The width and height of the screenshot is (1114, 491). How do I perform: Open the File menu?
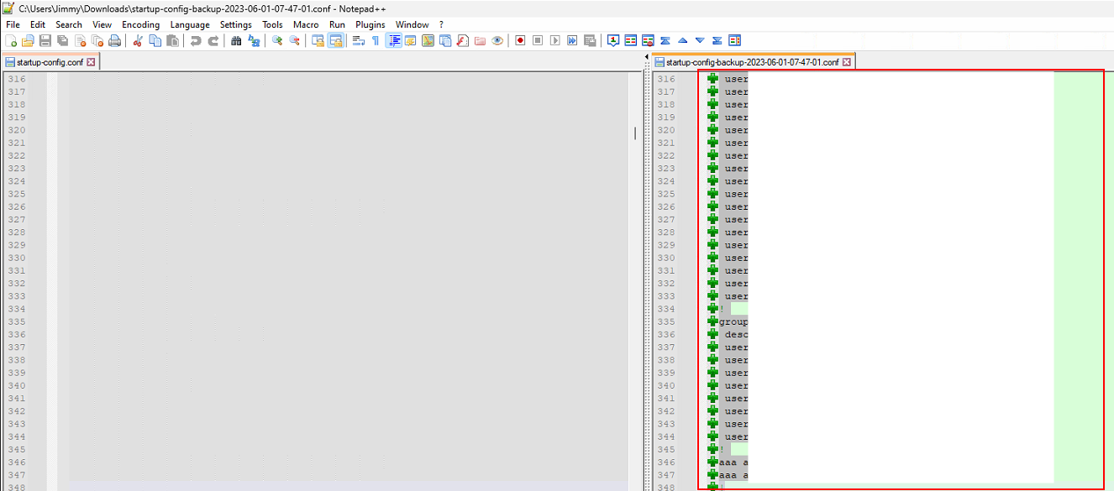tap(13, 24)
